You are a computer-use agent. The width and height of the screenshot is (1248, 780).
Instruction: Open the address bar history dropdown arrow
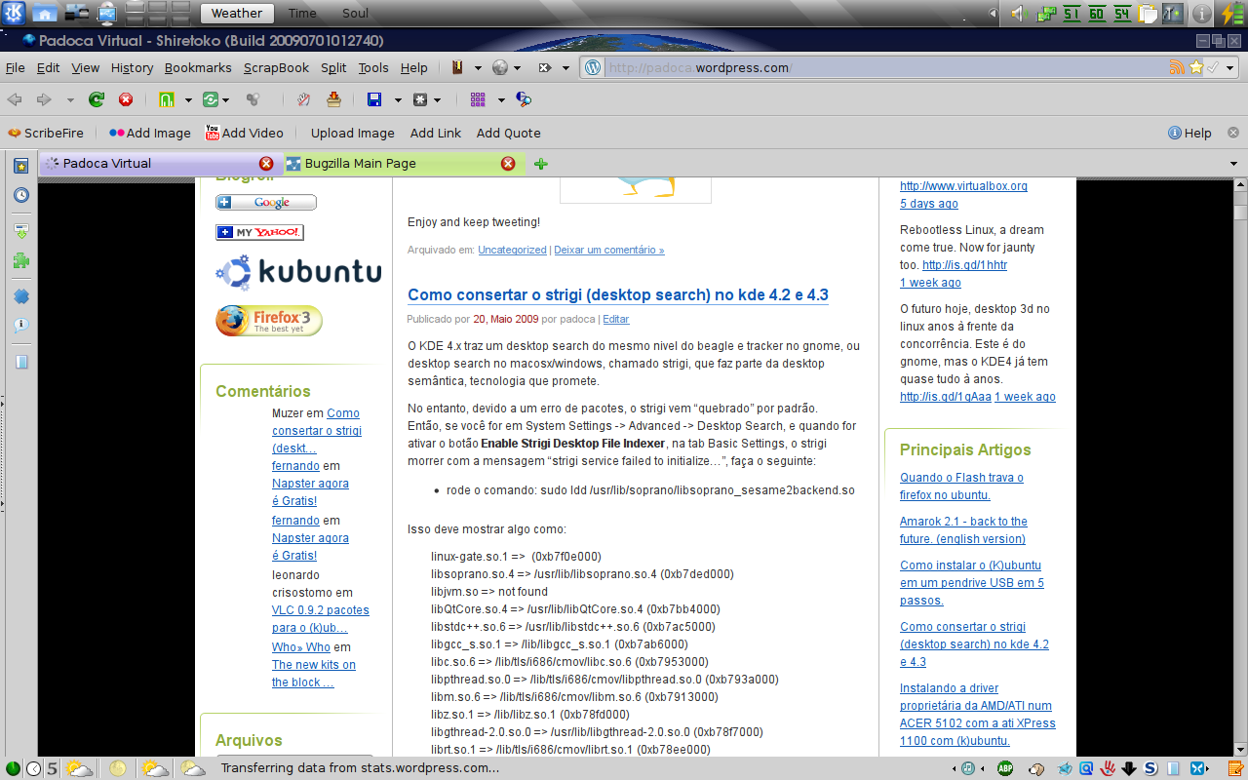pos(1229,68)
